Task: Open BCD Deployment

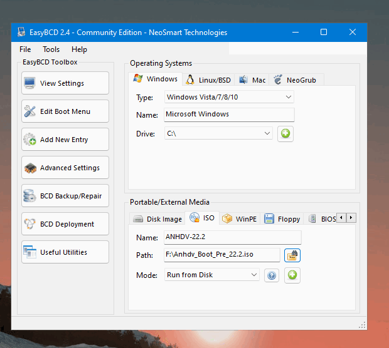Action: pyautogui.click(x=65, y=224)
